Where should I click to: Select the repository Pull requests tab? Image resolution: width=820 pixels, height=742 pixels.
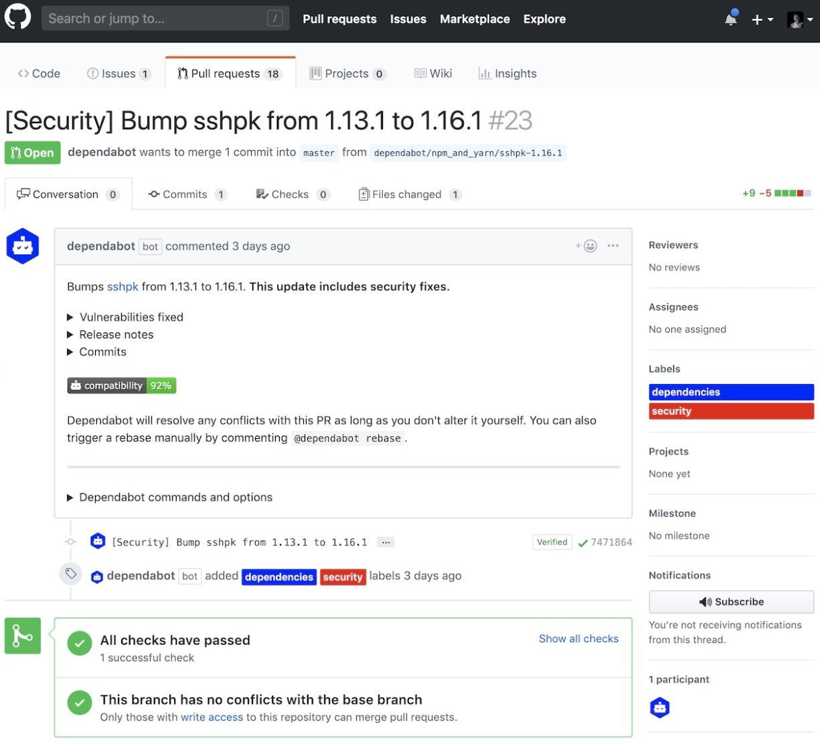(230, 74)
